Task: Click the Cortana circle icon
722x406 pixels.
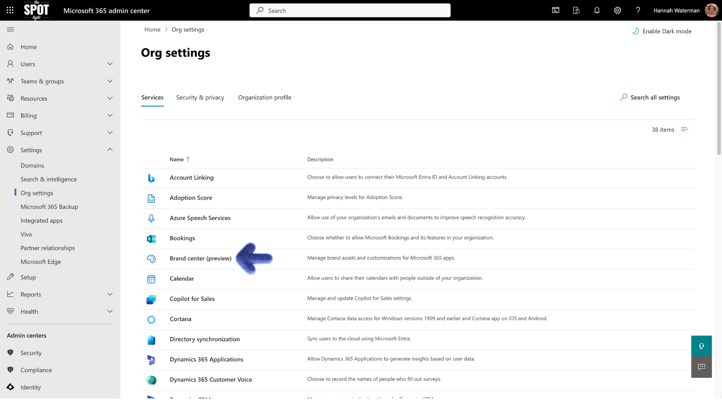Action: (x=151, y=320)
